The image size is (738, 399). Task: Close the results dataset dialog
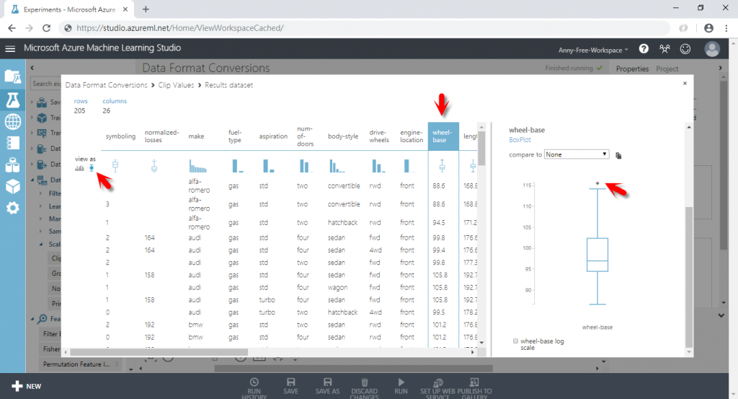685,84
